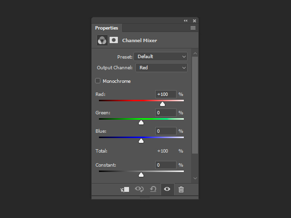Open the Preset dropdown showing Default

tap(161, 57)
